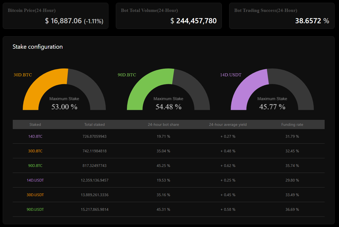Click the Bitcoin price value $ 16,887.06
The height and width of the screenshot is (227, 339).
click(x=63, y=21)
